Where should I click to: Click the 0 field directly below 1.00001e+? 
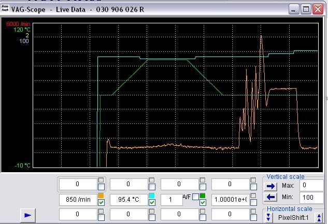pyautogui.click(x=230, y=214)
